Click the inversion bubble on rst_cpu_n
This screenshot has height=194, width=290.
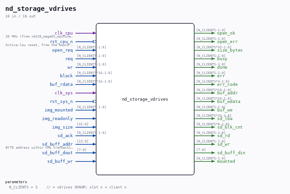point(94,42)
